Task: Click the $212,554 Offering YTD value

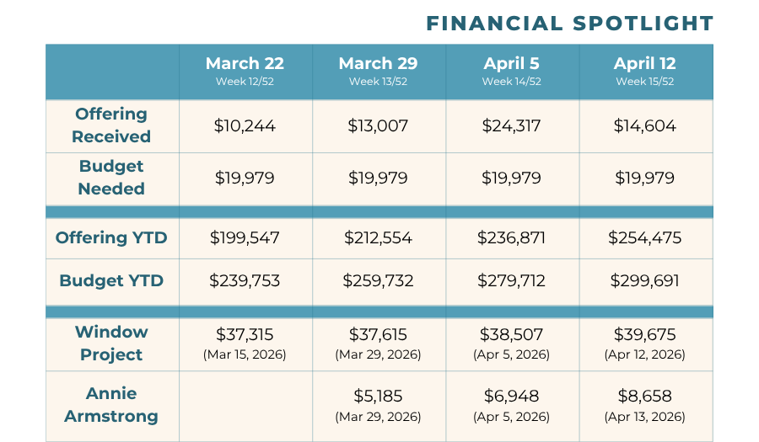Action: (x=378, y=238)
